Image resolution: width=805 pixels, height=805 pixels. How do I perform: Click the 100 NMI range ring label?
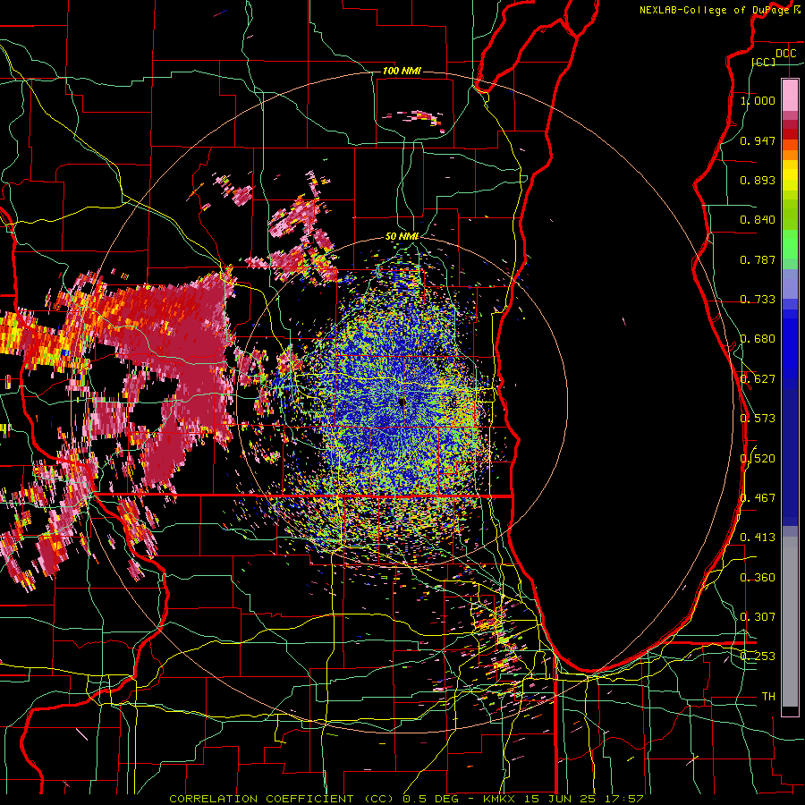click(402, 71)
